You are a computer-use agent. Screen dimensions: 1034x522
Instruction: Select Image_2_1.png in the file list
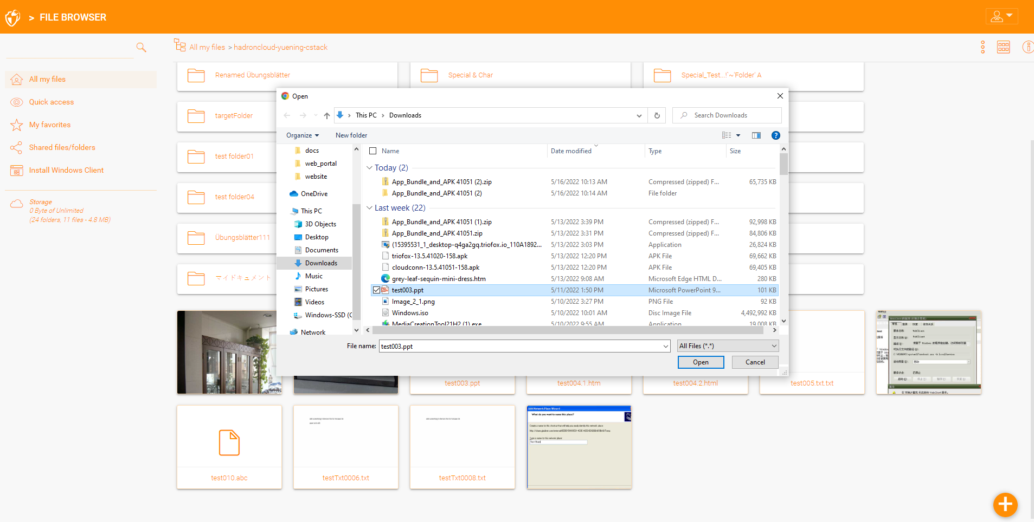coord(574,302)
